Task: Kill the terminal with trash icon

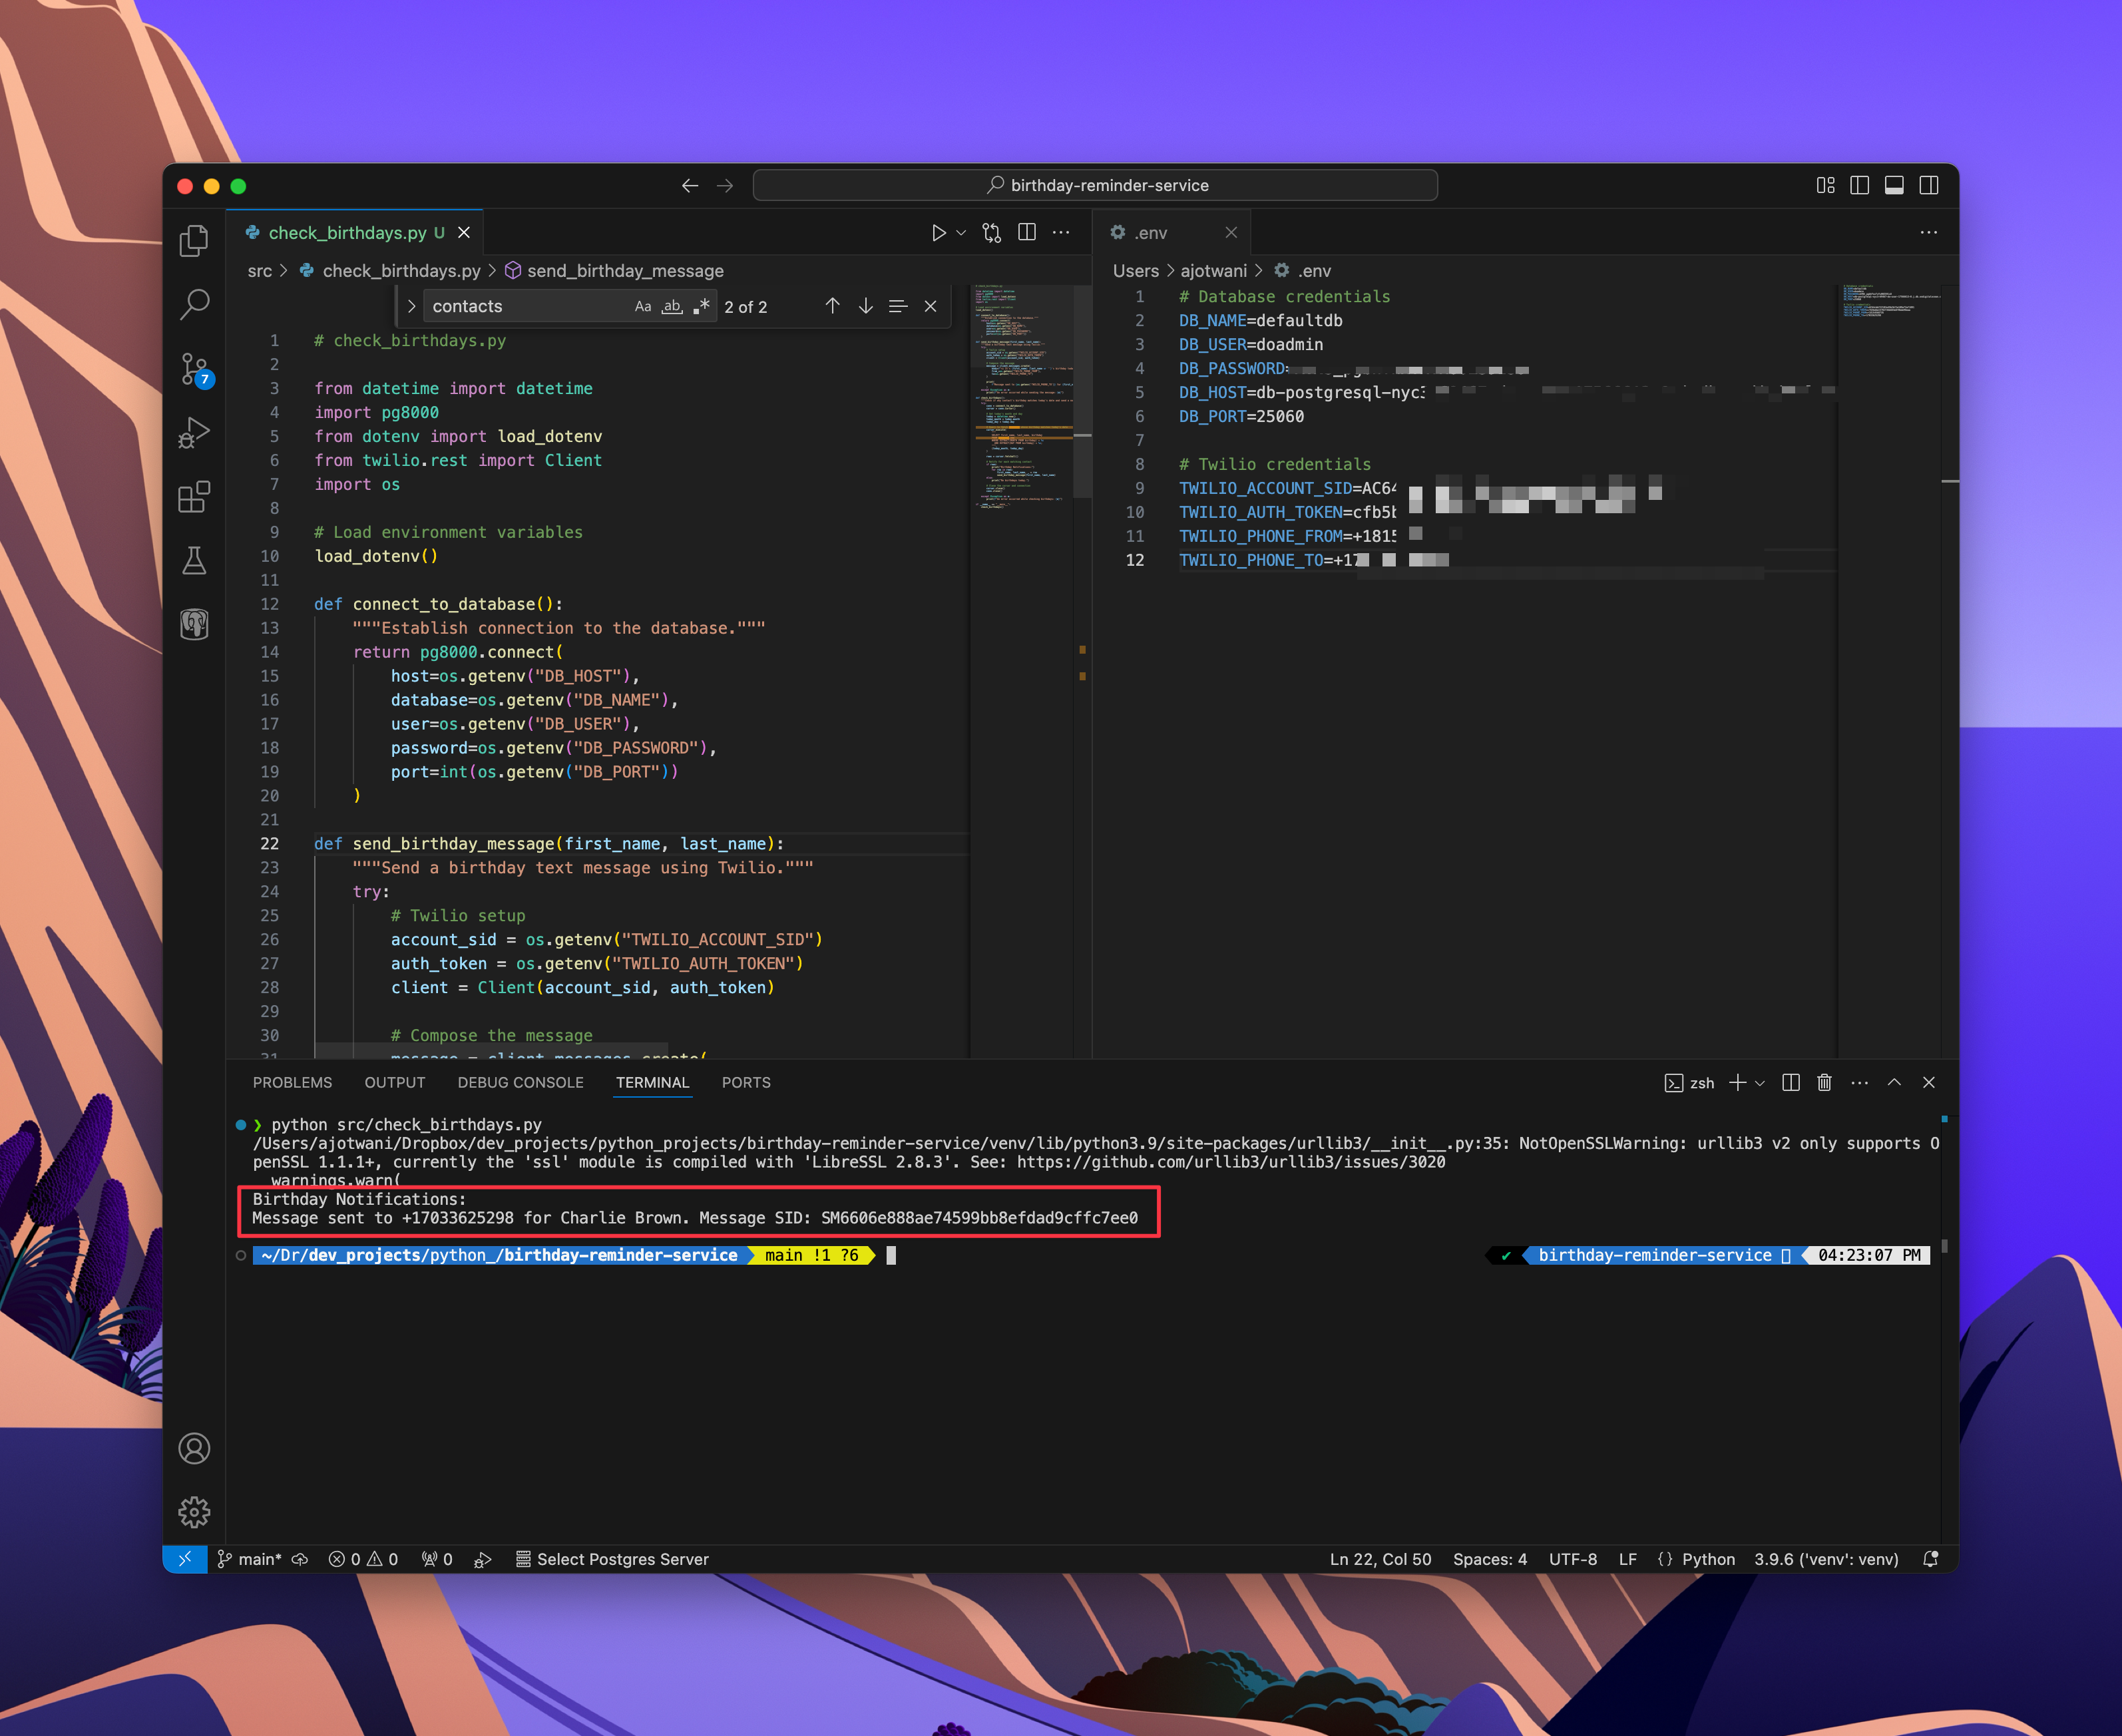Action: (1824, 1083)
